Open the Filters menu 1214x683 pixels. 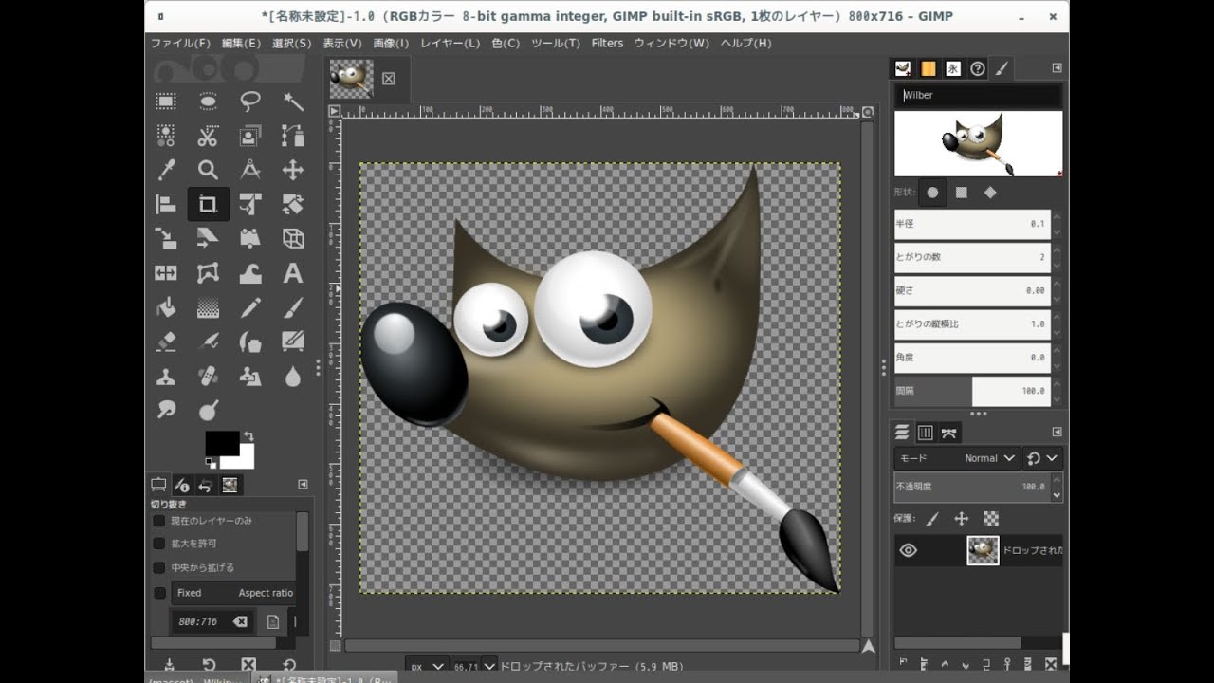tap(607, 43)
